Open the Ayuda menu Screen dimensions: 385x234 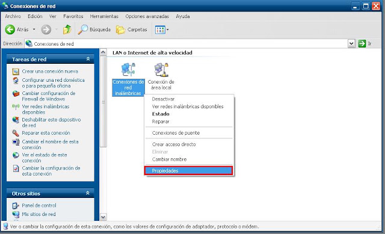[183, 16]
